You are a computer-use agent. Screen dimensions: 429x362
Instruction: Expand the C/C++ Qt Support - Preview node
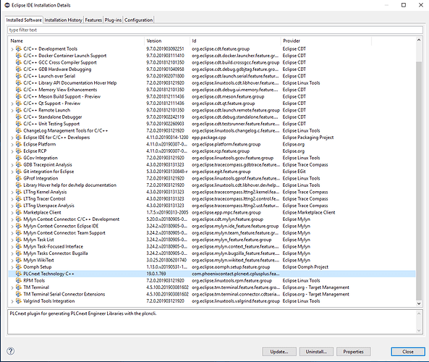tap(12, 104)
